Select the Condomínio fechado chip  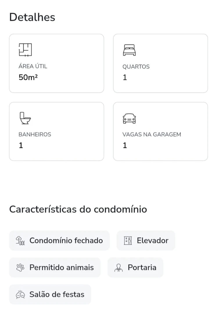coord(59,240)
